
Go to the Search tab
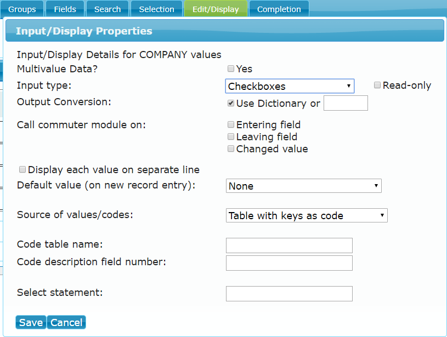click(107, 9)
